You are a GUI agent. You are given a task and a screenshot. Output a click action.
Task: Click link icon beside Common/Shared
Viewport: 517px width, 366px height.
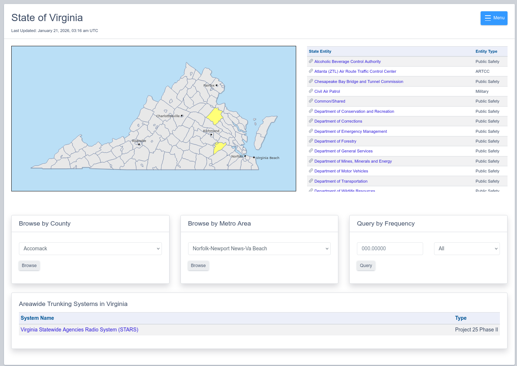(311, 101)
